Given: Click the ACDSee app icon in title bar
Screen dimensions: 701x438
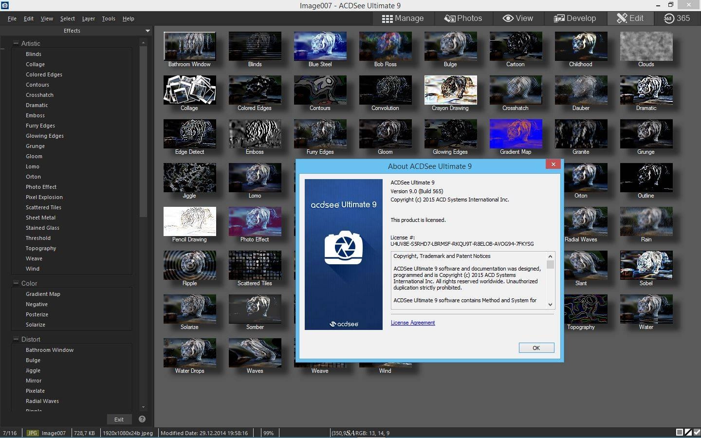Looking at the screenshot, I should click(4, 5).
